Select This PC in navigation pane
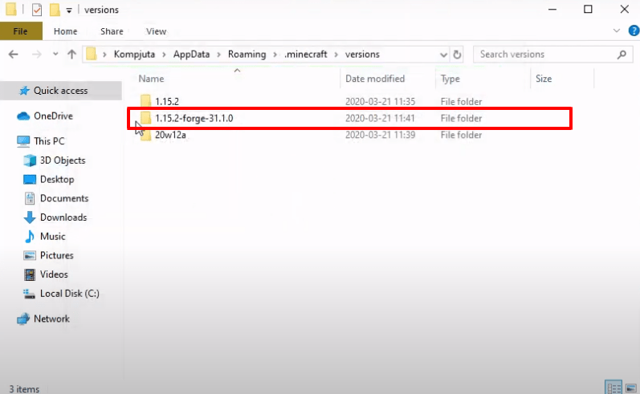The height and width of the screenshot is (394, 640). coord(49,141)
